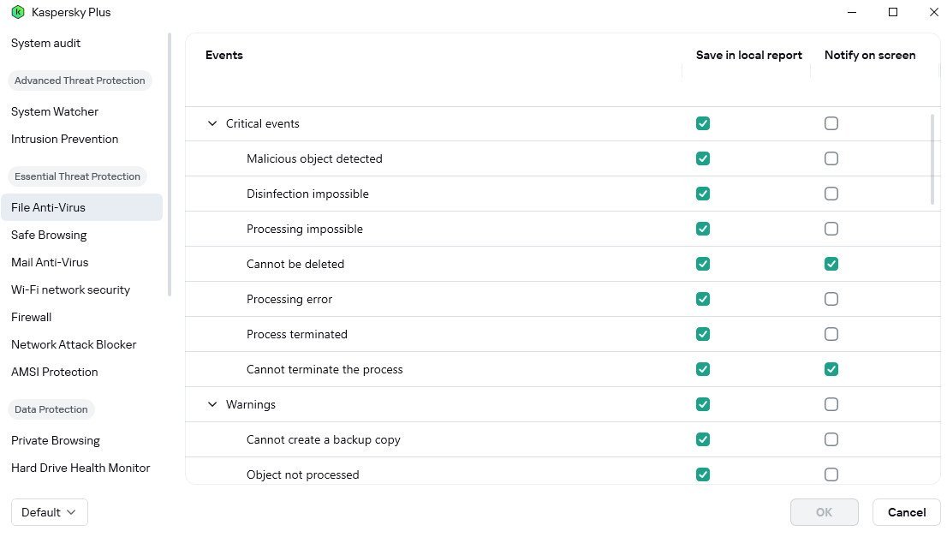
Task: Enable Notify on screen for Critical events
Action: [x=831, y=124]
